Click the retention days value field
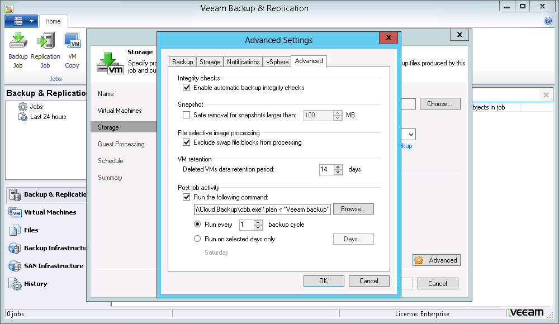559x324 pixels. coord(326,169)
